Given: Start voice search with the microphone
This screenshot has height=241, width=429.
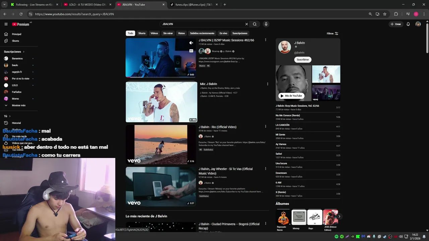Looking at the screenshot, I should pos(266,24).
